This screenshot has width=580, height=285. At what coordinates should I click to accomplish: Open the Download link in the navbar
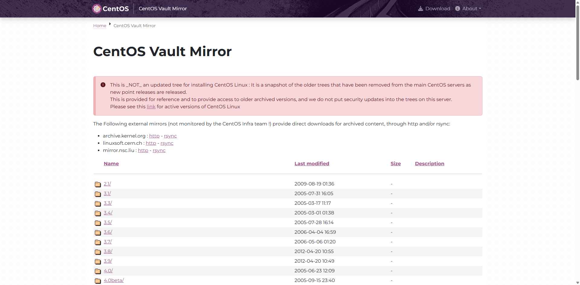pyautogui.click(x=434, y=8)
